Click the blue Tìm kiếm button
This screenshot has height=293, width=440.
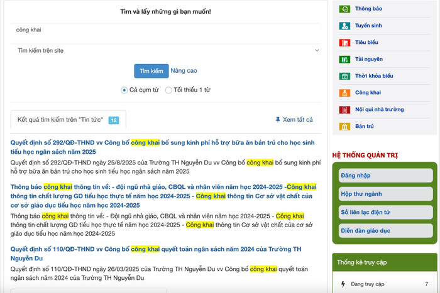click(151, 71)
